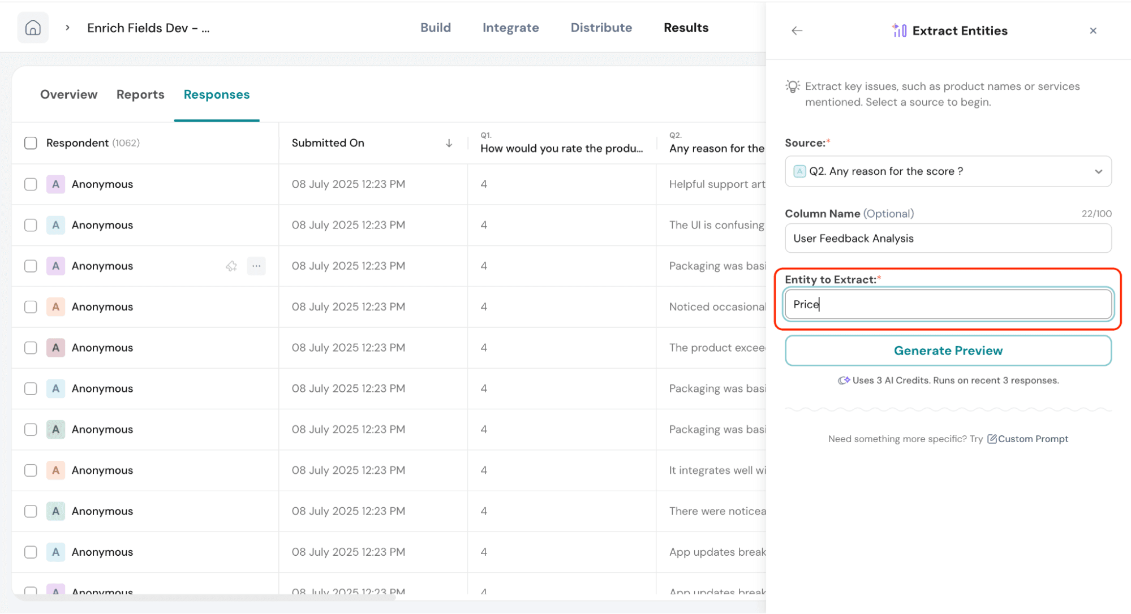Open the Custom Prompt link
This screenshot has height=614, width=1131.
pos(1033,439)
